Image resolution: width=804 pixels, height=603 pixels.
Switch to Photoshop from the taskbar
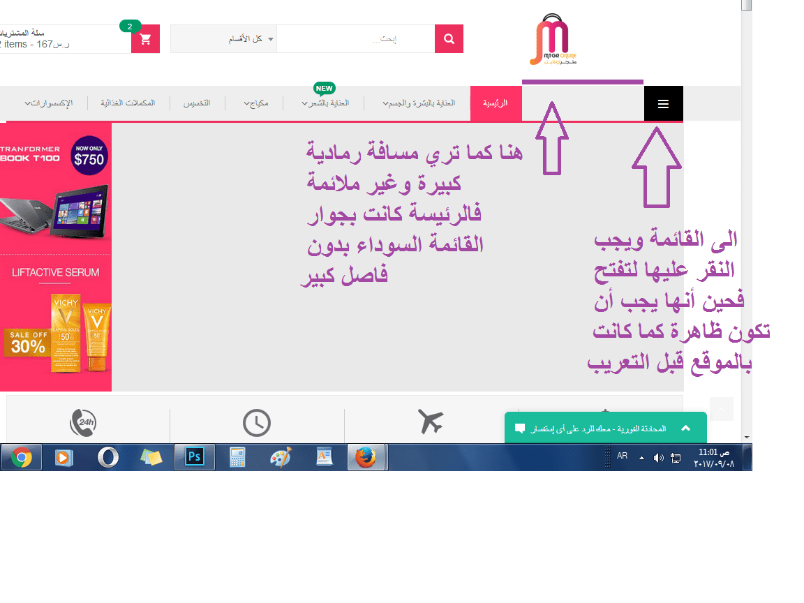tap(194, 457)
